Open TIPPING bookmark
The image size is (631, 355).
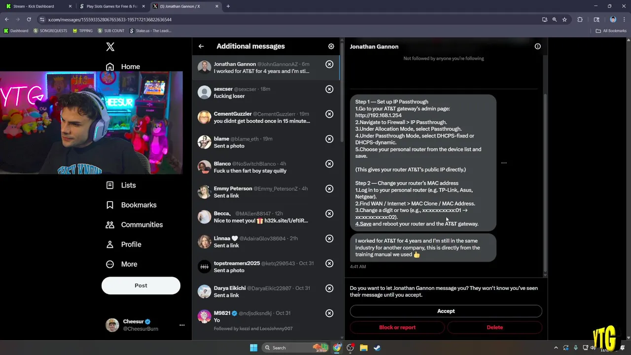point(82,31)
